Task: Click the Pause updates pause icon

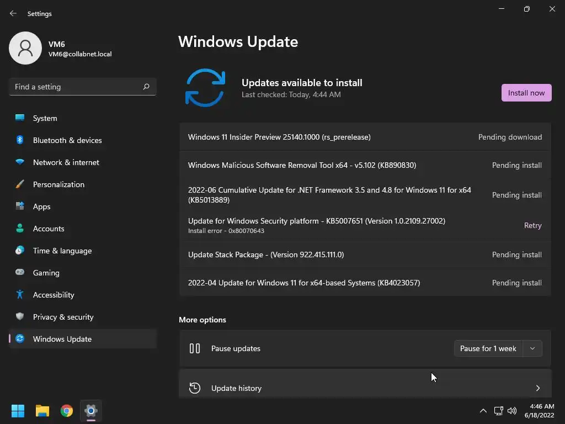Action: pos(195,348)
